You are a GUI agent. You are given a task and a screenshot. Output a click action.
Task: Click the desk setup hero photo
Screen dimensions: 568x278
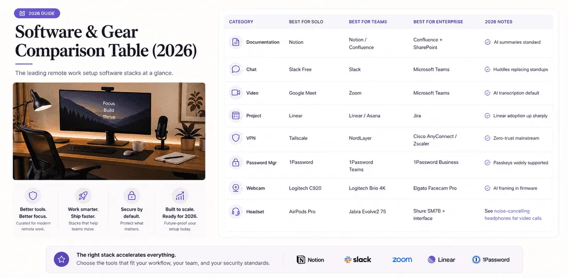109,131
